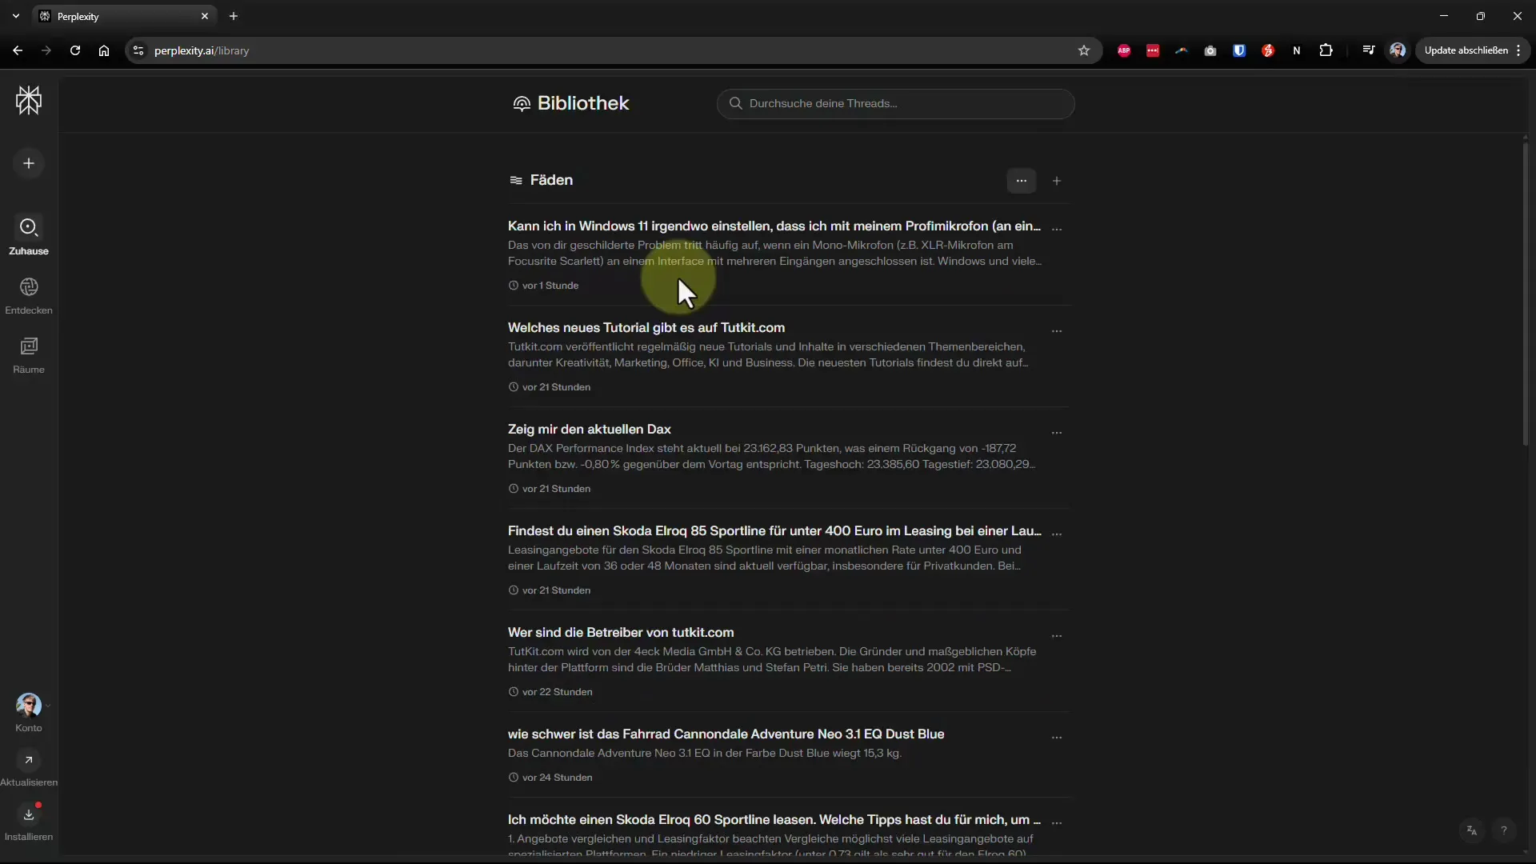
Task: Go back to previous page
Action: [x=18, y=50]
